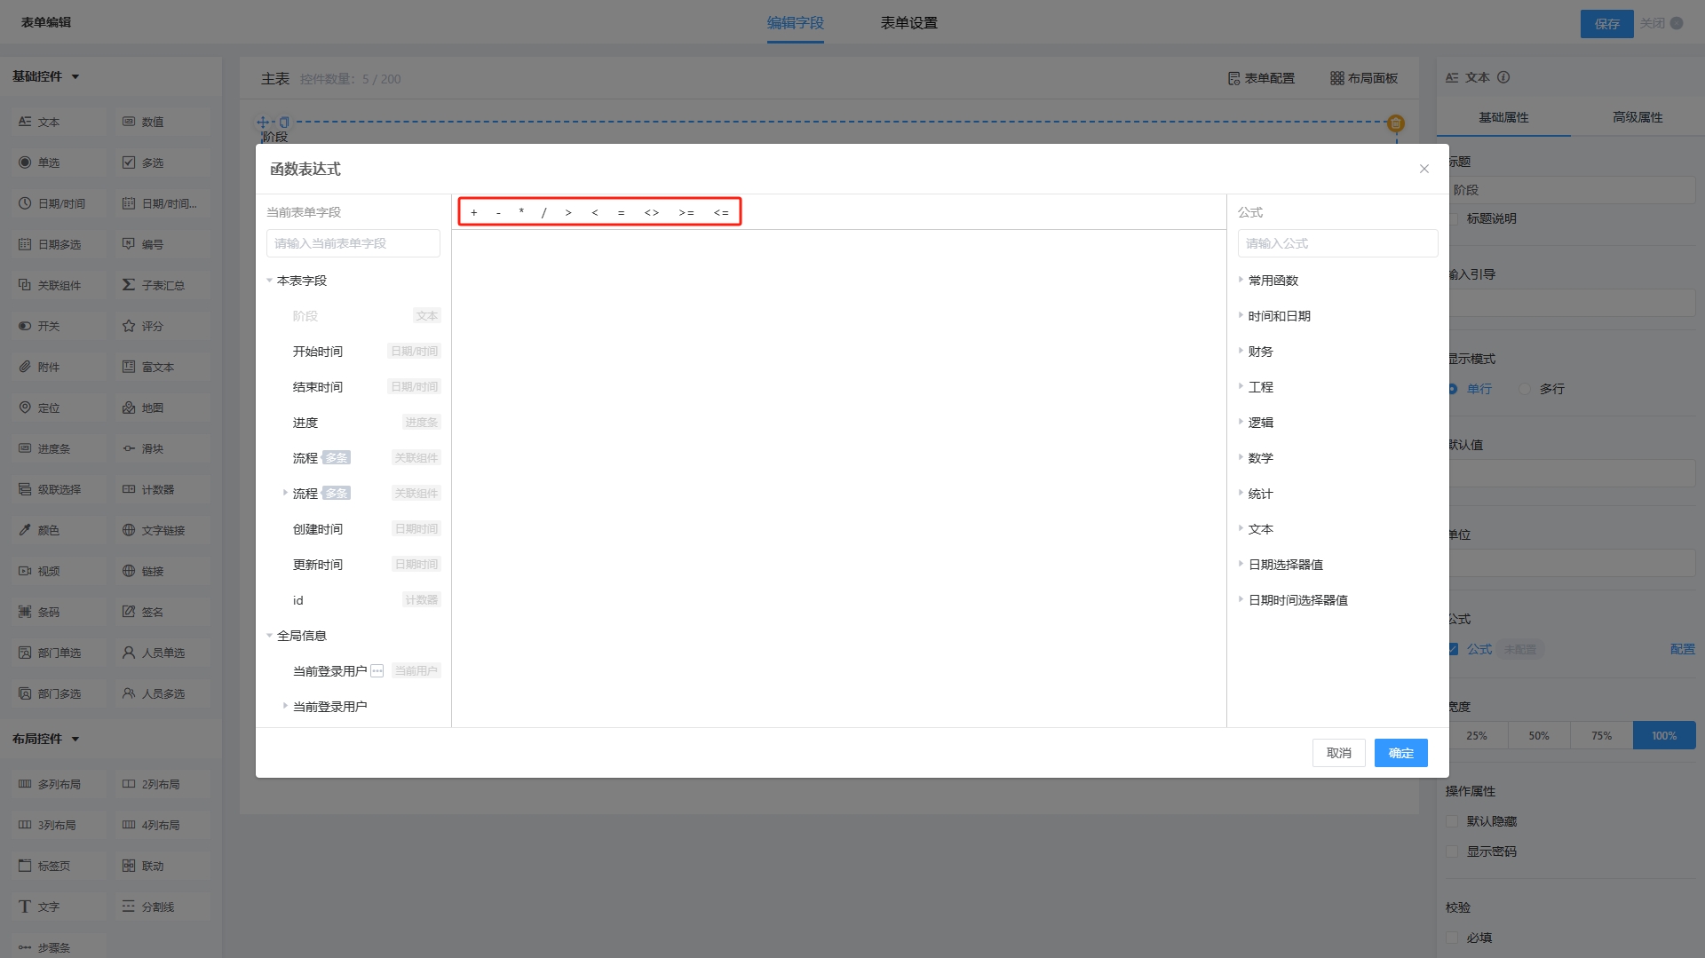Tick the 必填 validation checkbox

1452,938
